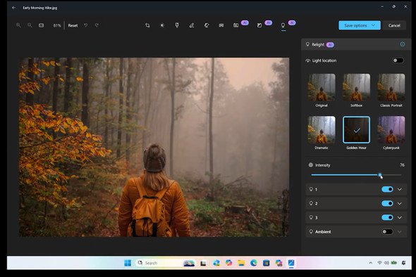
Task: Click the zoom in magnifier icon
Action: pos(18,25)
